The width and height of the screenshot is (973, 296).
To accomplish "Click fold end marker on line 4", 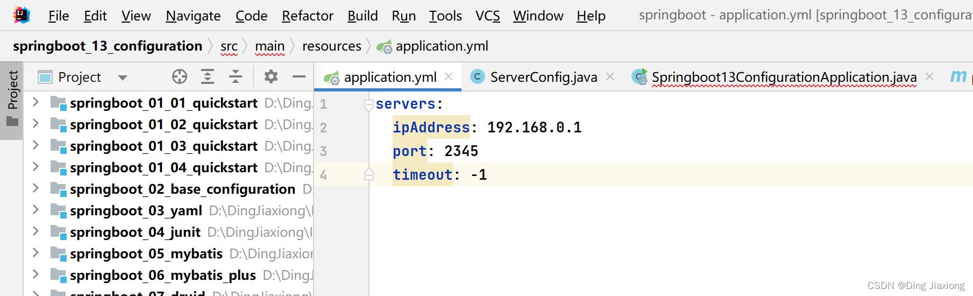I will (x=369, y=174).
